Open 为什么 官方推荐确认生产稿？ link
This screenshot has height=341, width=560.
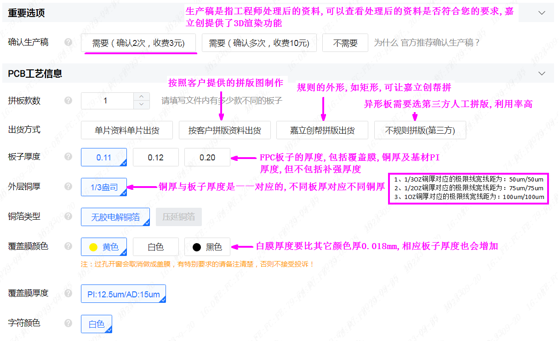coord(427,43)
